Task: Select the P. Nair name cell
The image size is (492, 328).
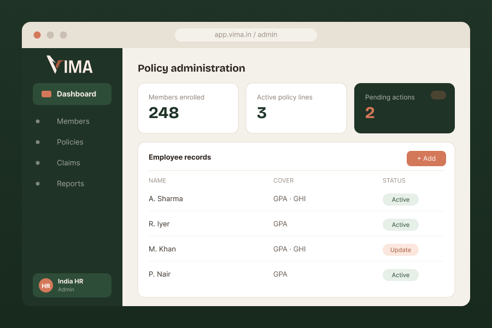Action: coord(160,274)
